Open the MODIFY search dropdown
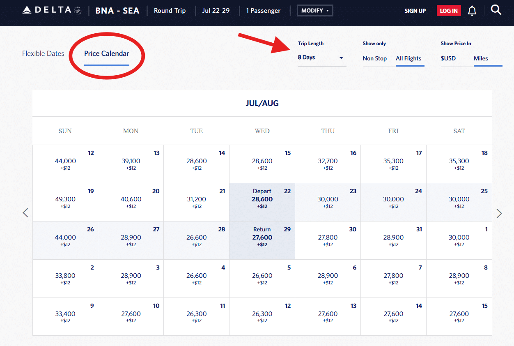This screenshot has height=346, width=514. 315,11
